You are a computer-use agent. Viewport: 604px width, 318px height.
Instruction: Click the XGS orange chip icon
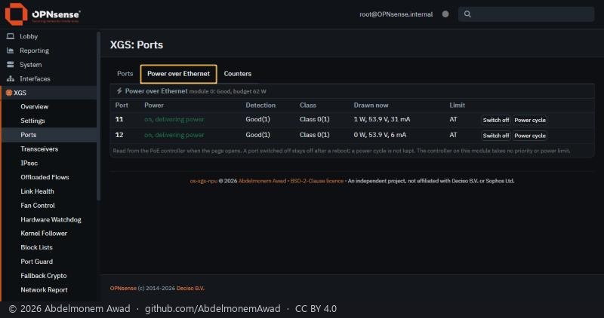9,93
